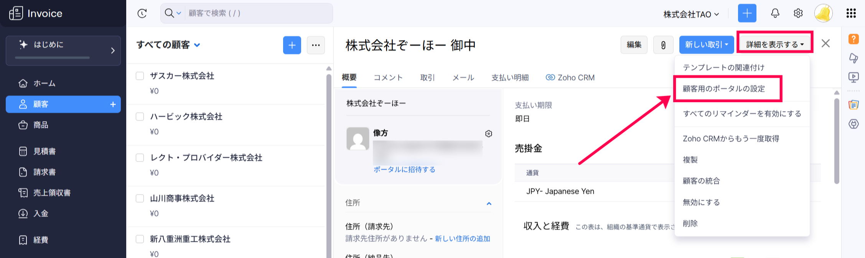Click the customer search input field
The height and width of the screenshot is (258, 865).
[x=257, y=13]
